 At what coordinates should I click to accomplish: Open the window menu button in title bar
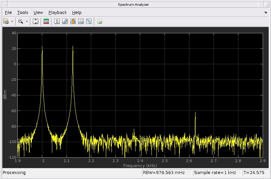click(5, 5)
